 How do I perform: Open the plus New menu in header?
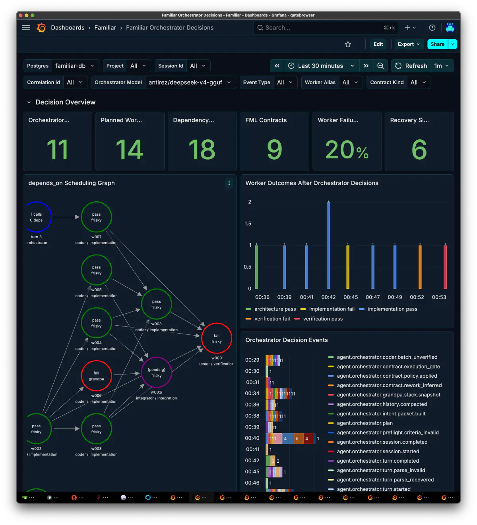(410, 27)
